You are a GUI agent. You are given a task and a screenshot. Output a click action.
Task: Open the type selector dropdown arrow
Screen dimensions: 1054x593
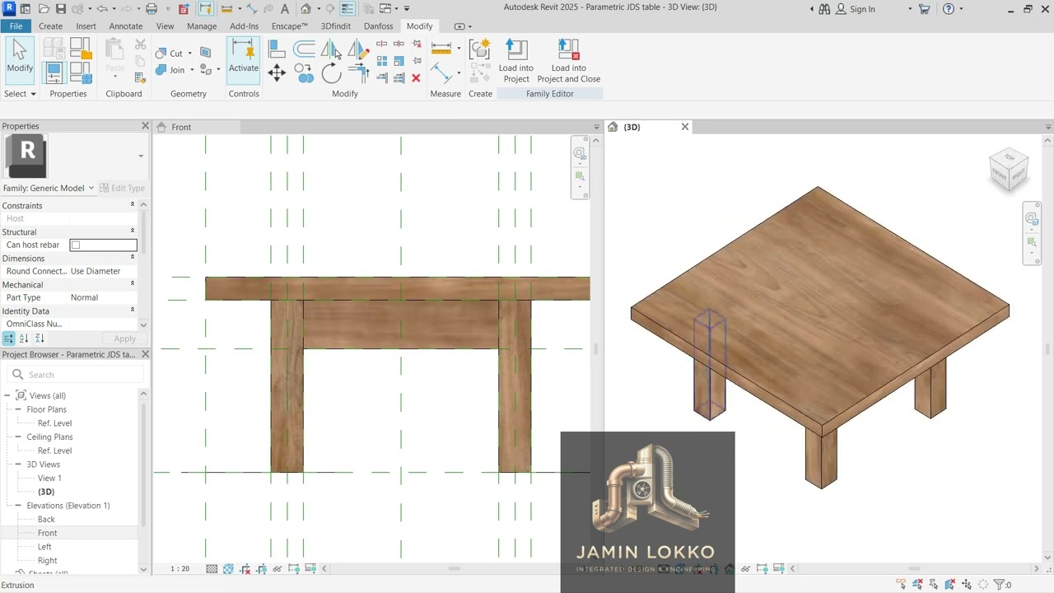pos(141,156)
